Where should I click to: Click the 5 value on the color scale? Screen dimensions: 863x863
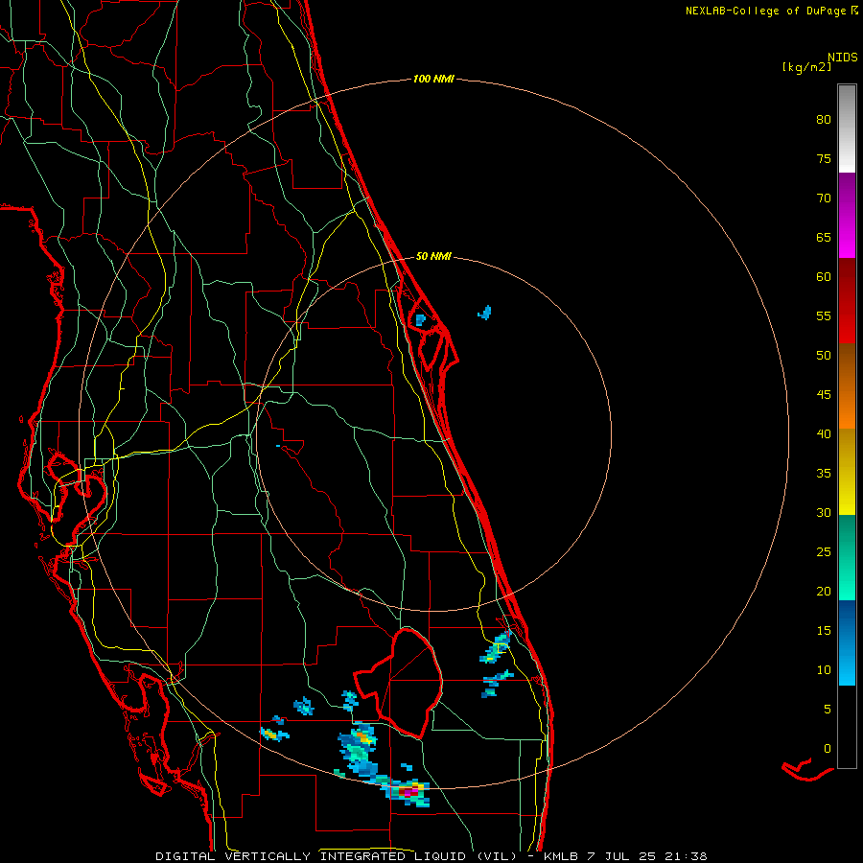tap(828, 710)
